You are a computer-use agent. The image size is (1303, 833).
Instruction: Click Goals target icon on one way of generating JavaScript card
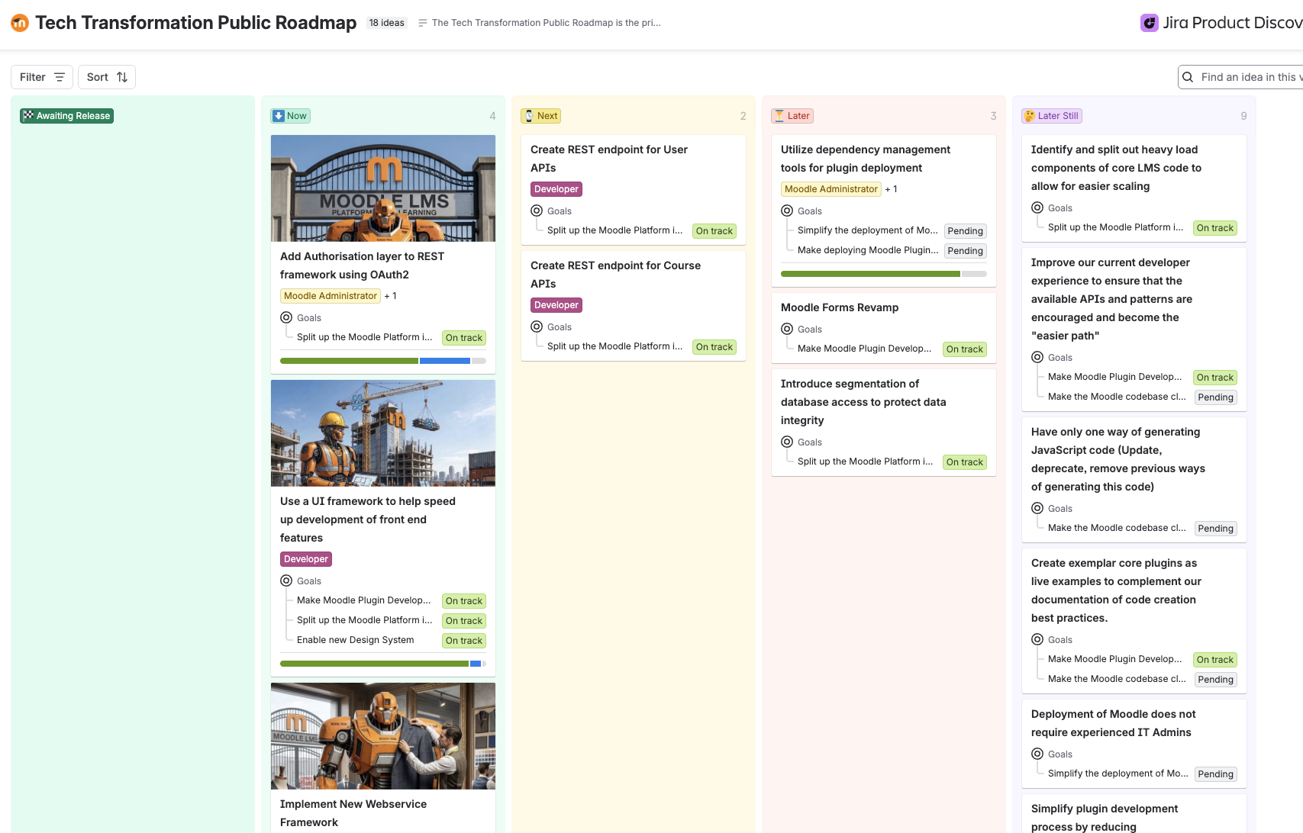(x=1037, y=508)
